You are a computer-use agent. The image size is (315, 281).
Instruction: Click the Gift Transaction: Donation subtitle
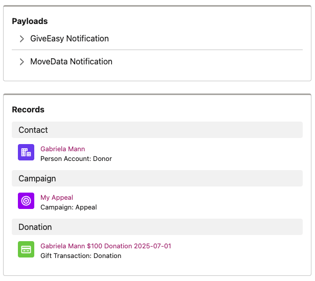[81, 256]
